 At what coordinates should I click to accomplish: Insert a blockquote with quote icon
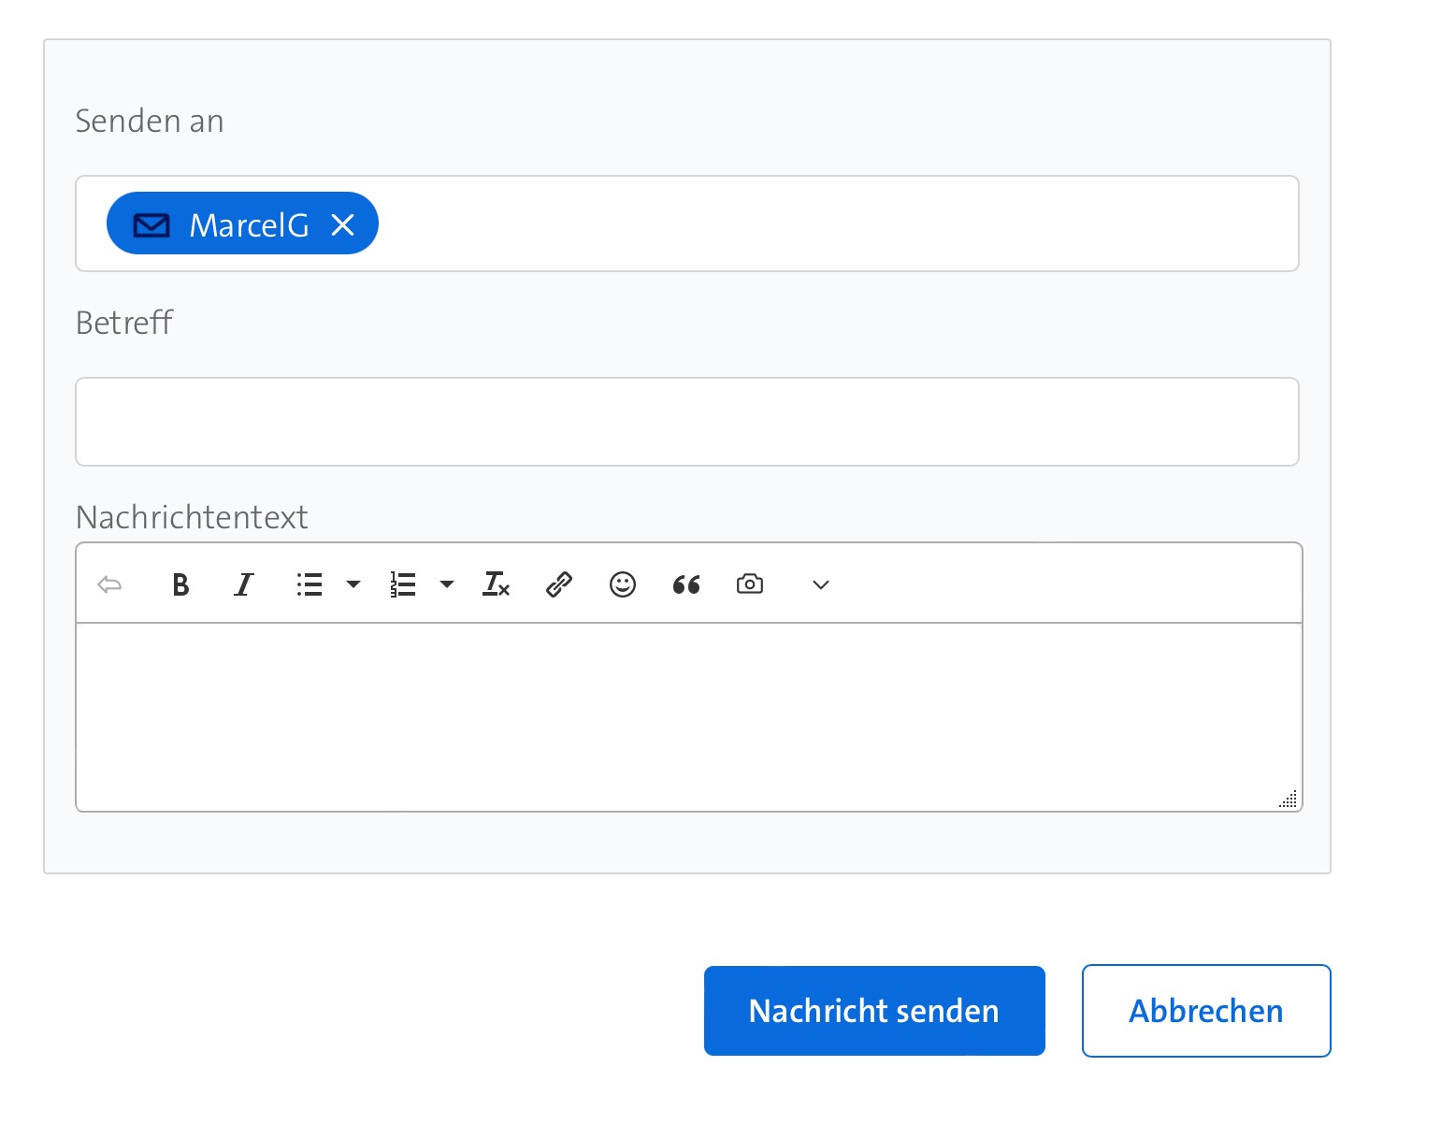click(x=686, y=584)
